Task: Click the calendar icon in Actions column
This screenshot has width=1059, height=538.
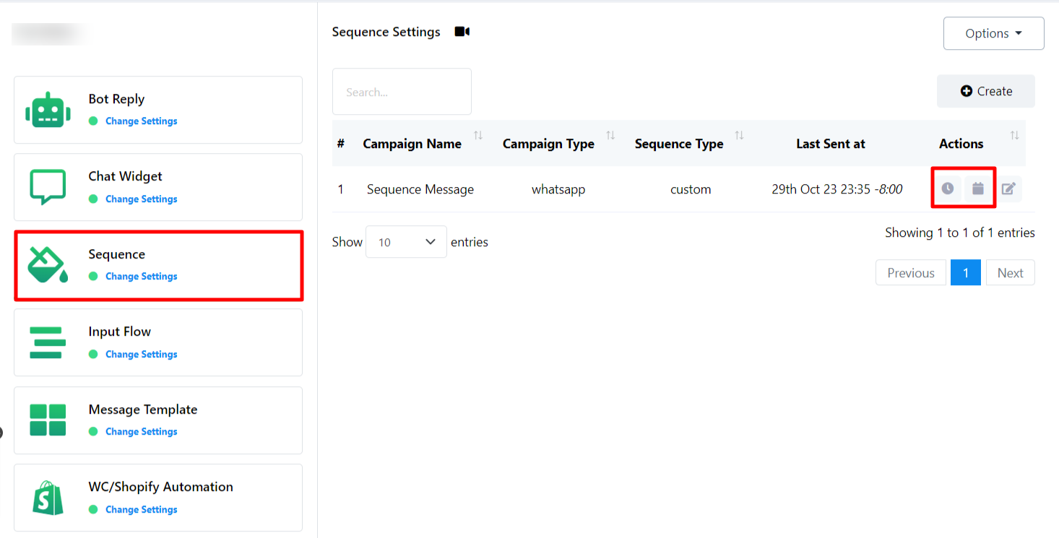Action: click(x=977, y=188)
